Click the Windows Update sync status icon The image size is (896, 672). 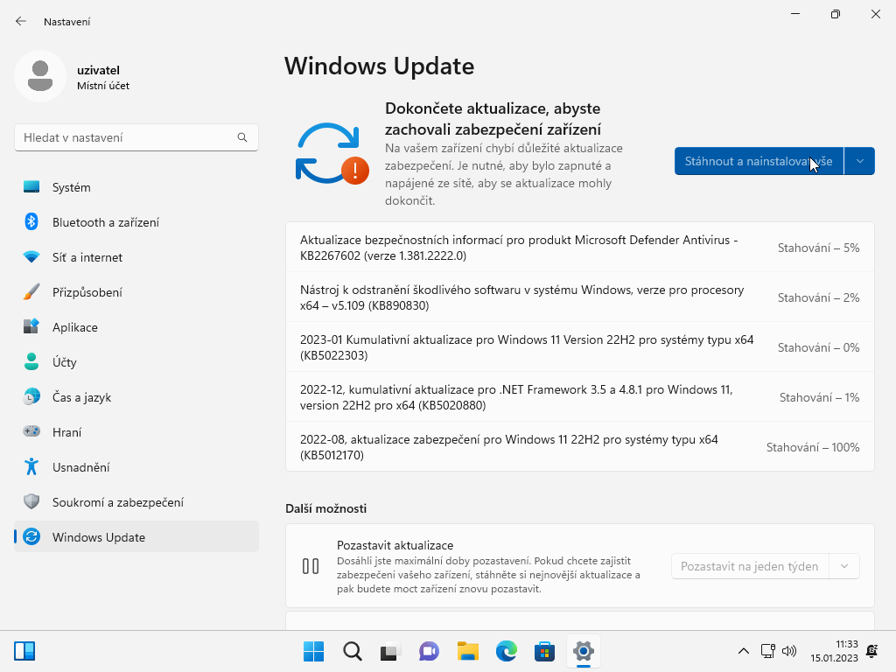pyautogui.click(x=329, y=153)
